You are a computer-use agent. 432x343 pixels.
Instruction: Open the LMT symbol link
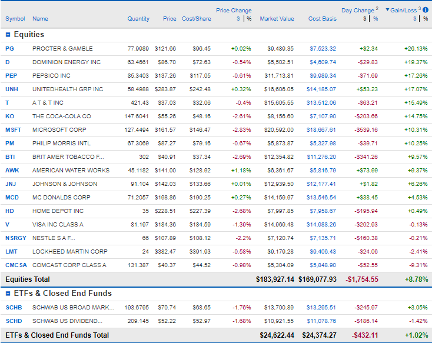11,252
